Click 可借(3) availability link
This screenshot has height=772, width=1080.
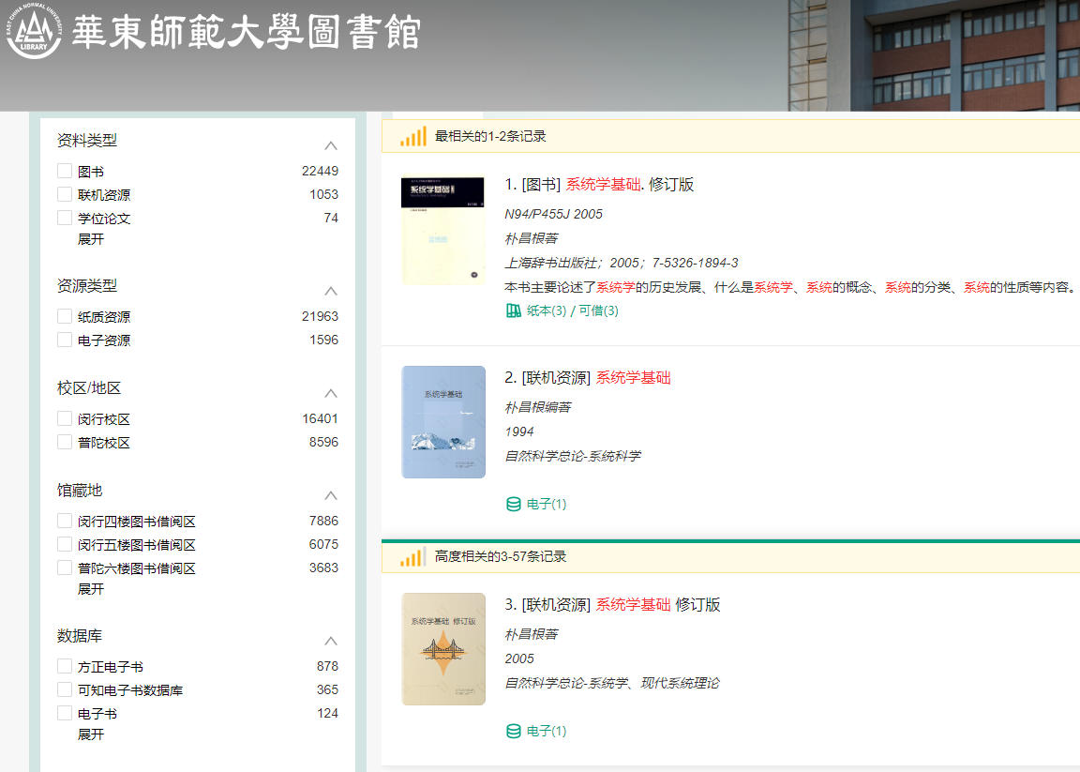point(598,310)
